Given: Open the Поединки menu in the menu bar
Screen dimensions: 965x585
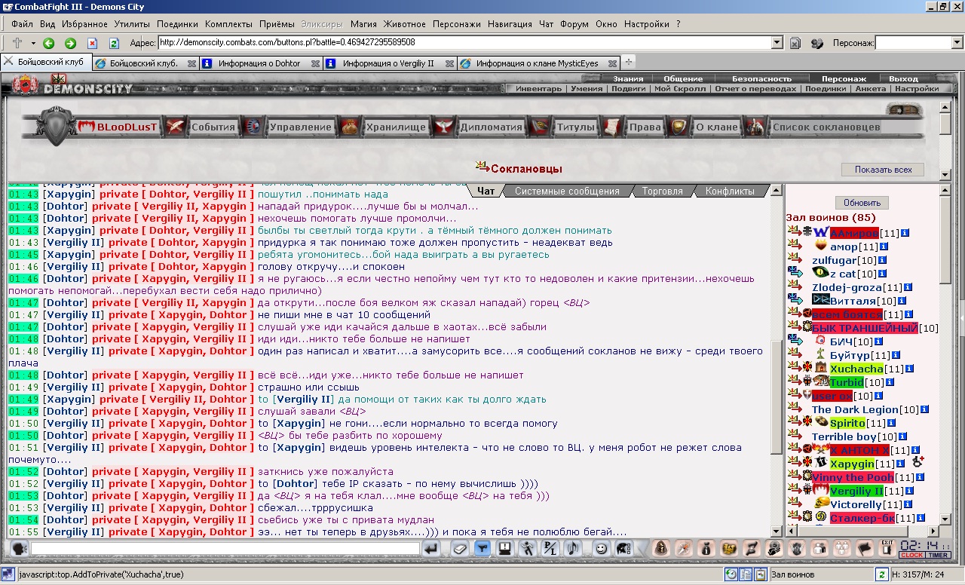Looking at the screenshot, I should point(178,24).
